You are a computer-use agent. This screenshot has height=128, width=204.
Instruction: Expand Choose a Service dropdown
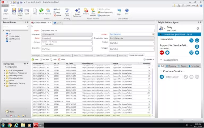pyautogui.click(x=172, y=71)
